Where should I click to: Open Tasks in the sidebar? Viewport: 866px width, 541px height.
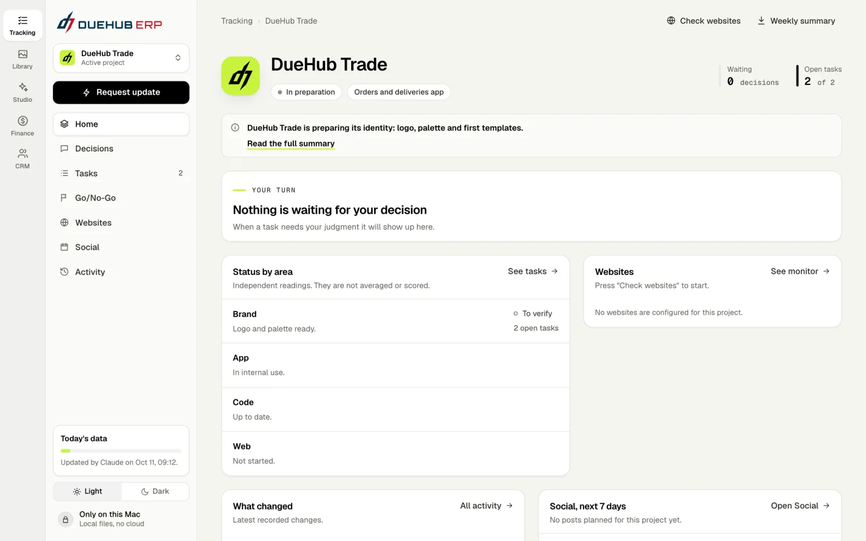(121, 173)
